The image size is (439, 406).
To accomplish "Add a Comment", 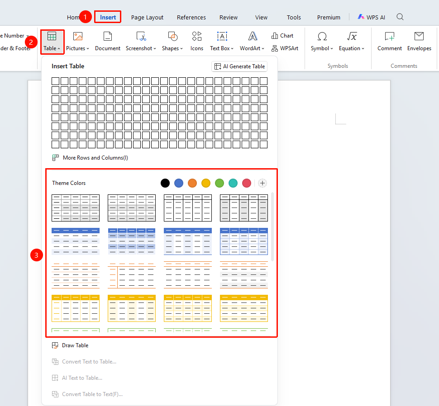I will (390, 41).
